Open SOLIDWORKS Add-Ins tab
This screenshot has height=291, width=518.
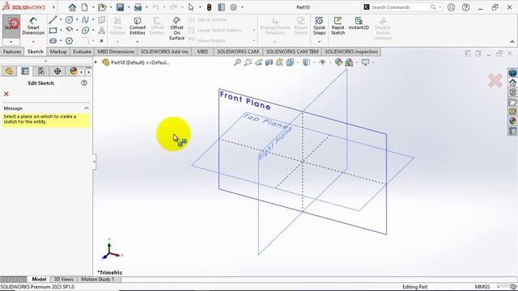click(x=164, y=52)
